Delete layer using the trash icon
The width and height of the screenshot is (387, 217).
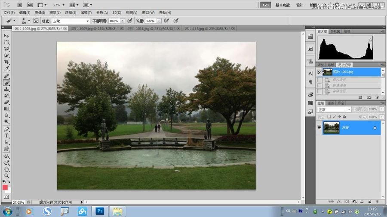click(x=377, y=201)
